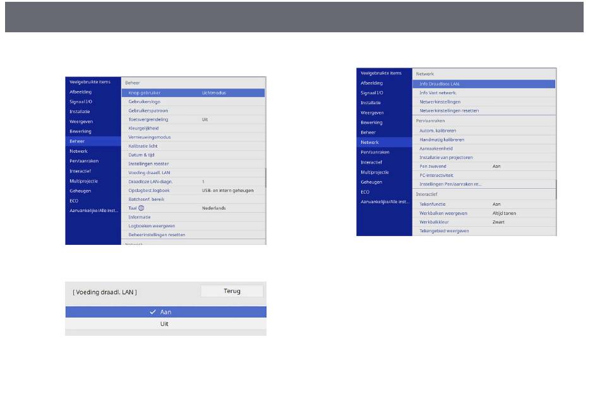Select Handmatig kalibreren row

pyautogui.click(x=484, y=140)
